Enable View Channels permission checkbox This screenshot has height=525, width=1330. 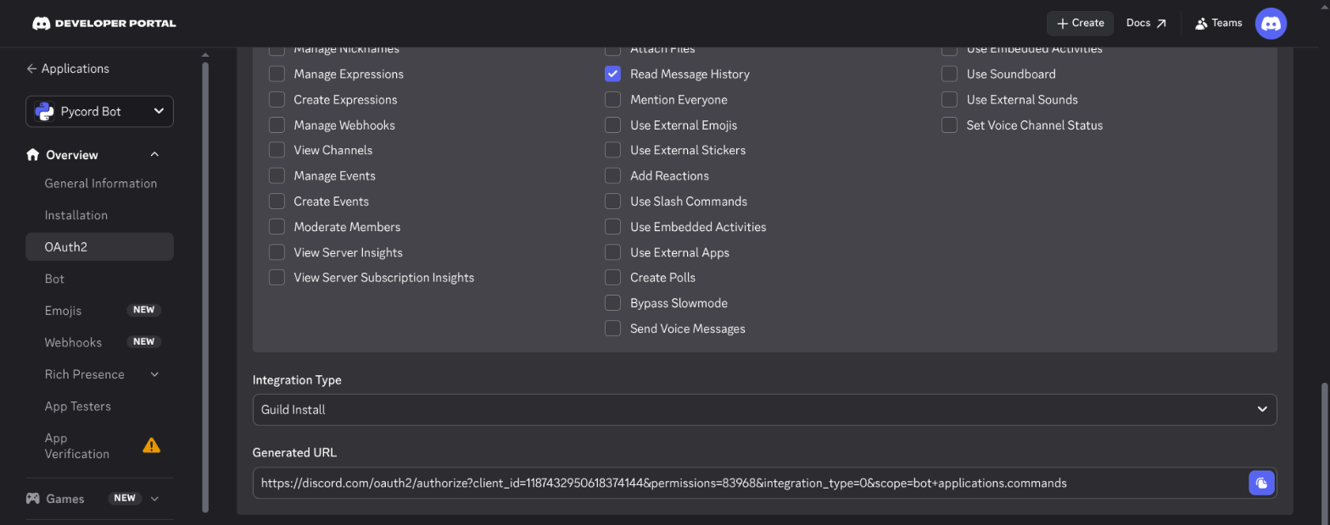pyautogui.click(x=277, y=150)
